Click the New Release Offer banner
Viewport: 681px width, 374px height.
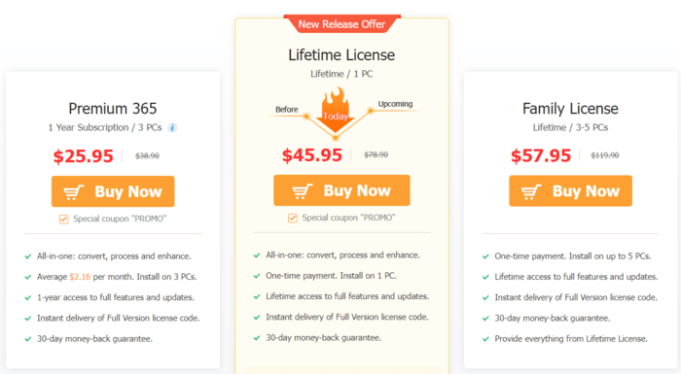point(341,24)
